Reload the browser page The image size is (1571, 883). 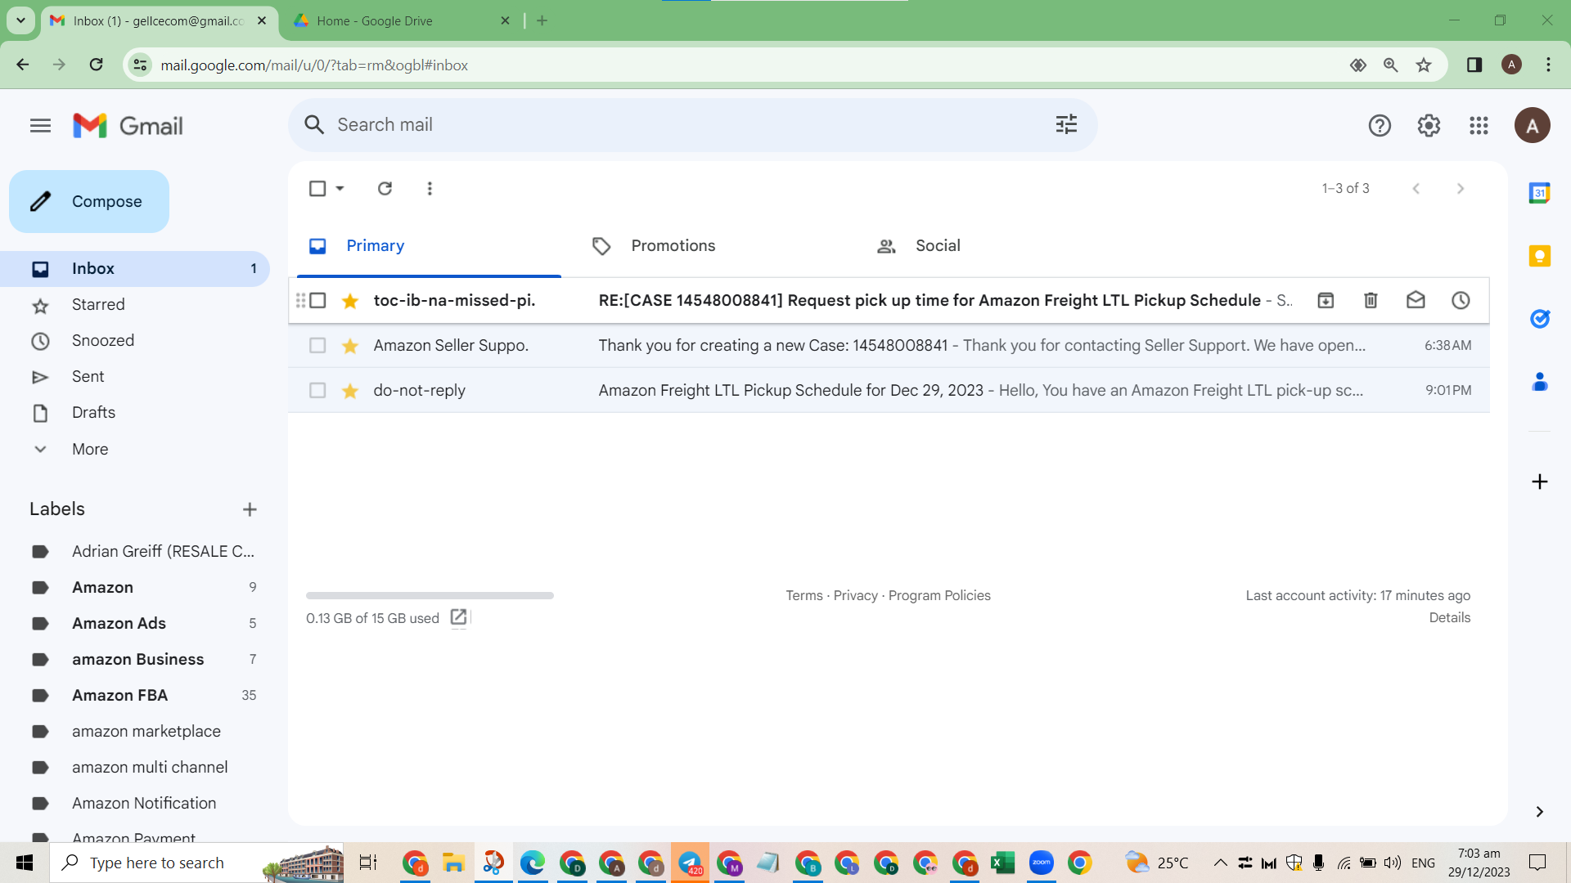pos(96,65)
